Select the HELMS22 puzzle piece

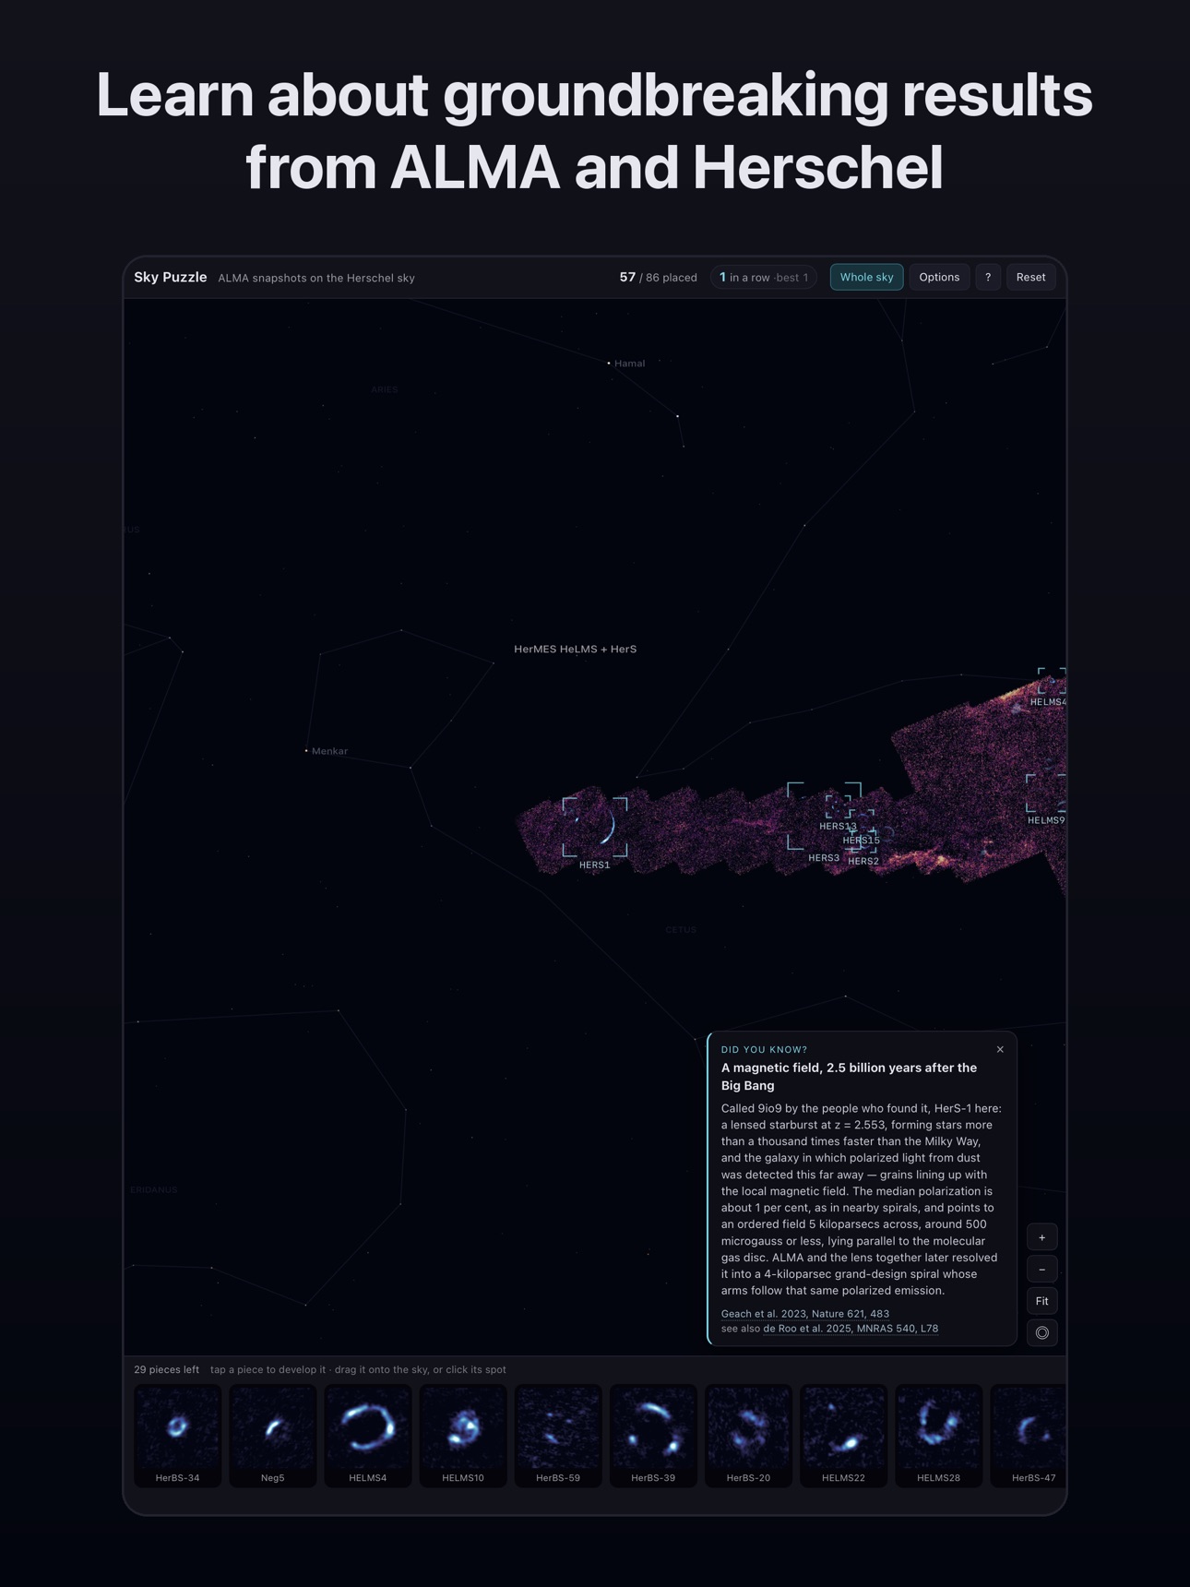click(x=843, y=1435)
